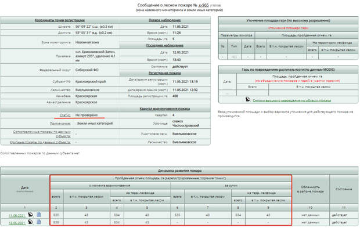Click the underlined 'Статус:' label
Image resolution: width=360 pixels, height=228 pixels.
pos(65,115)
